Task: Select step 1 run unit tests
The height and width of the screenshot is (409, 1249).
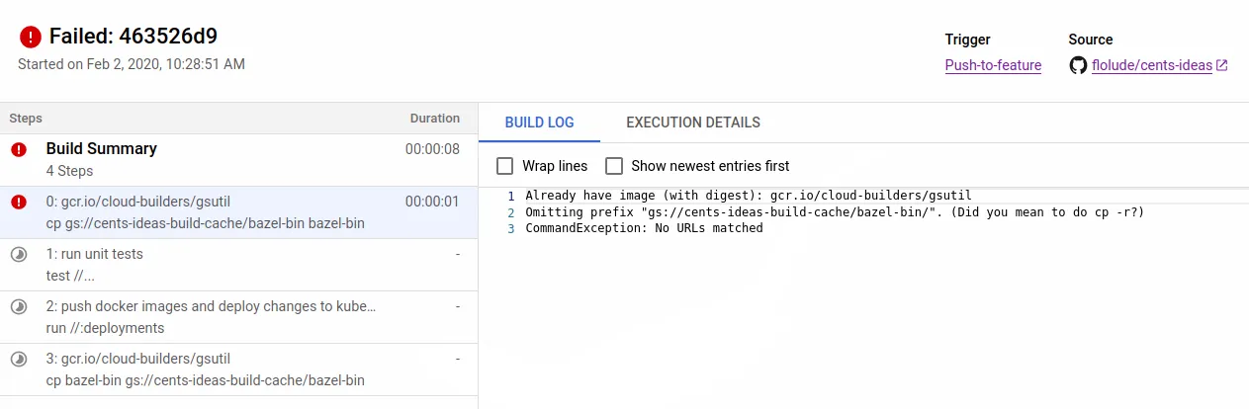Action: (237, 265)
